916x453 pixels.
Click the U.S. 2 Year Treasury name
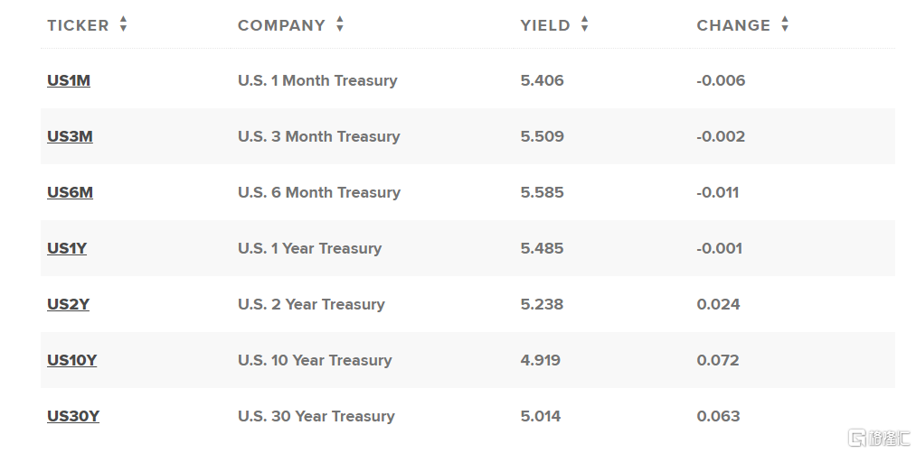[311, 304]
